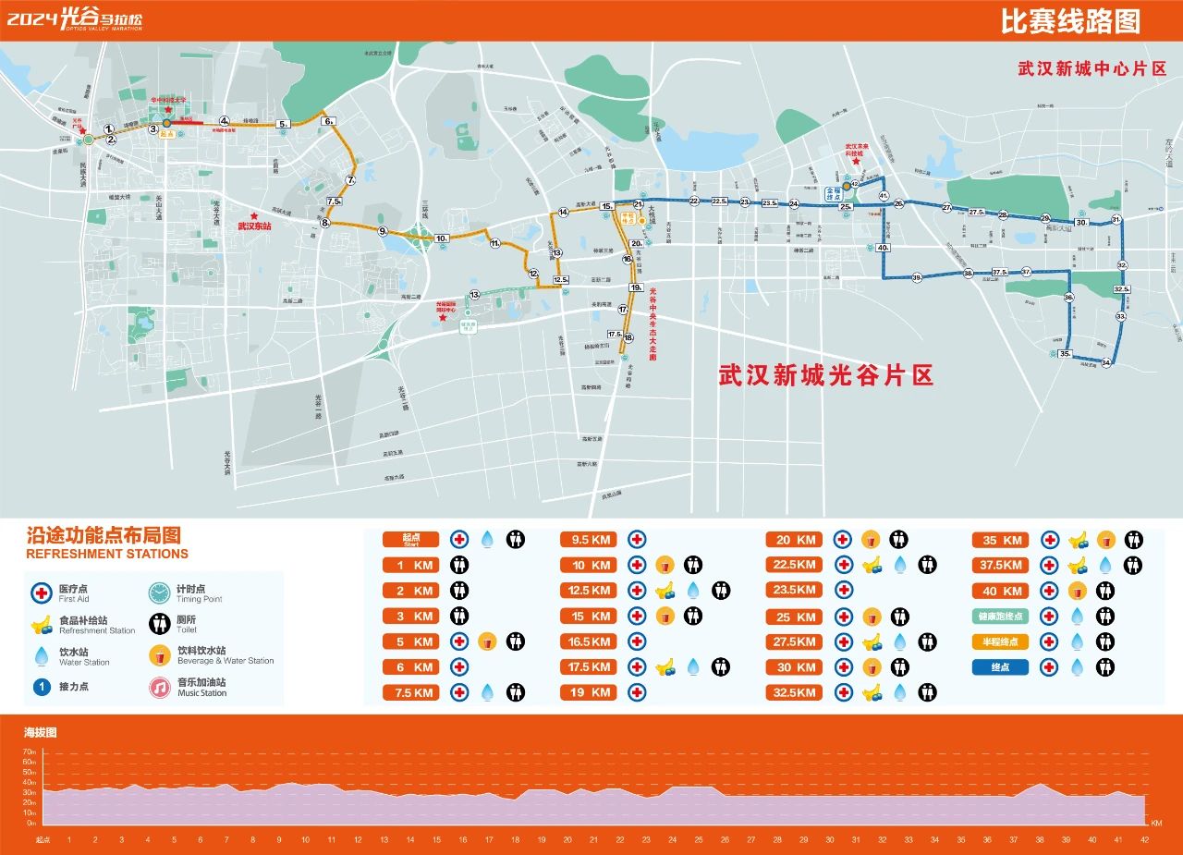Click the water drop icon in the 起点 Start row
Viewport: 1183px width, 855px height.
click(x=487, y=539)
